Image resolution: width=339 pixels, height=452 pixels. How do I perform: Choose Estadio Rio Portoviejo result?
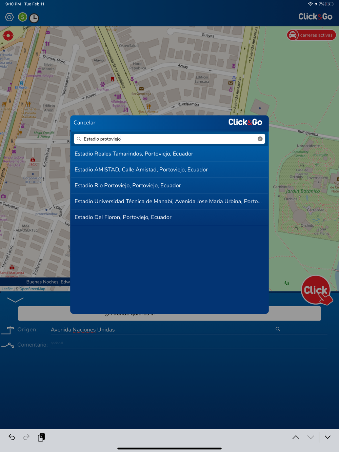[x=169, y=186]
